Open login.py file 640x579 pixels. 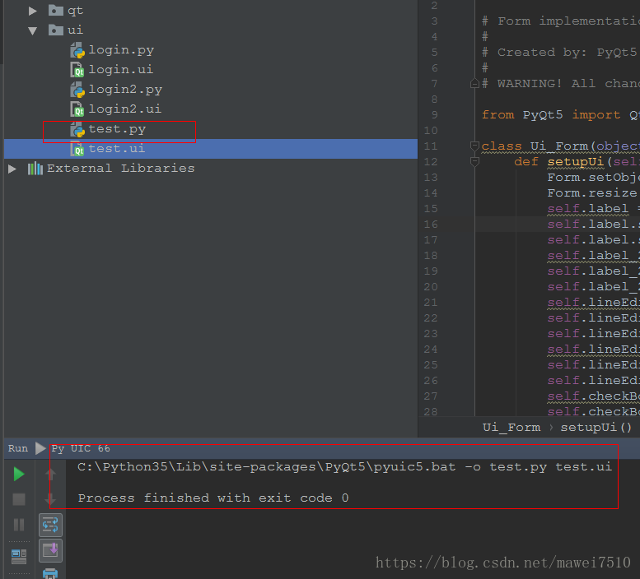click(x=121, y=50)
